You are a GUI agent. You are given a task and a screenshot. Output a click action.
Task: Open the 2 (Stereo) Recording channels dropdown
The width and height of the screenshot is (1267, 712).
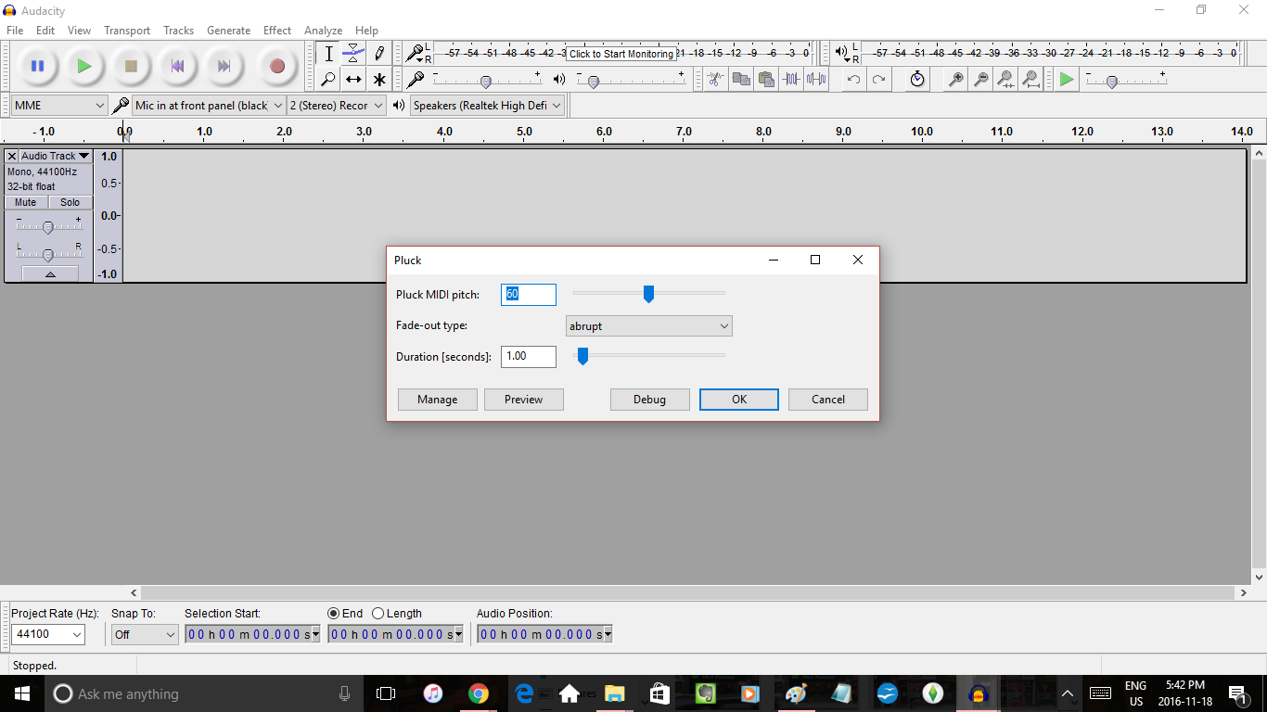(x=336, y=106)
